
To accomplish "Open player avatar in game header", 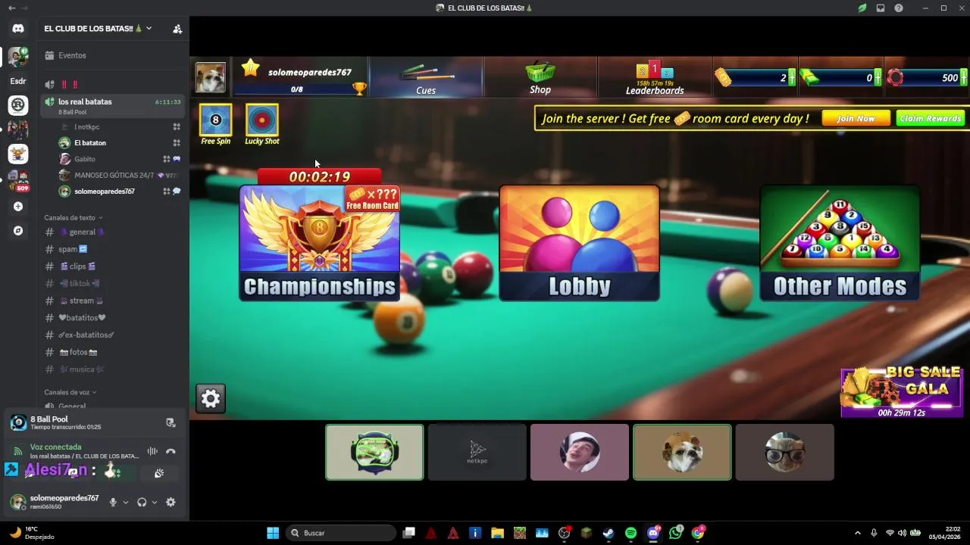I will [211, 77].
